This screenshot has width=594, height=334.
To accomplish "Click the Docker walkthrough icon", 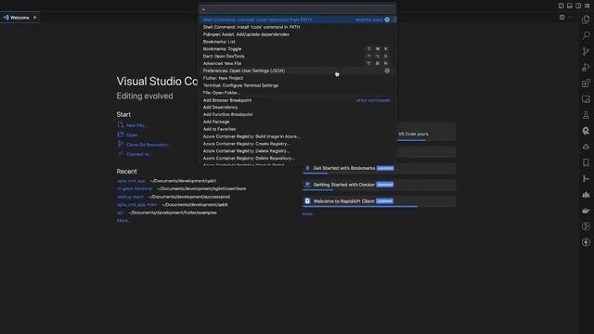I will coord(307,185).
